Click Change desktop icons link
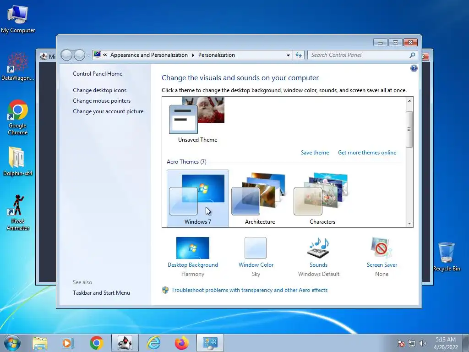The width and height of the screenshot is (469, 352). click(x=99, y=90)
